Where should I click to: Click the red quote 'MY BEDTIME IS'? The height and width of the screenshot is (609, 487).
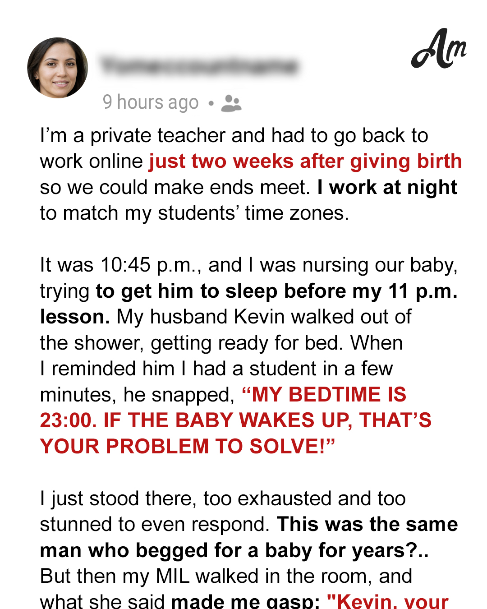pos(324,395)
